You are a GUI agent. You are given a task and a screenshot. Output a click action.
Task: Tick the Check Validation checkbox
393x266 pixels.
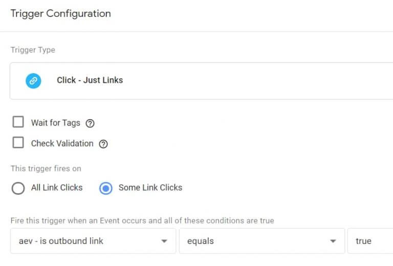18,143
